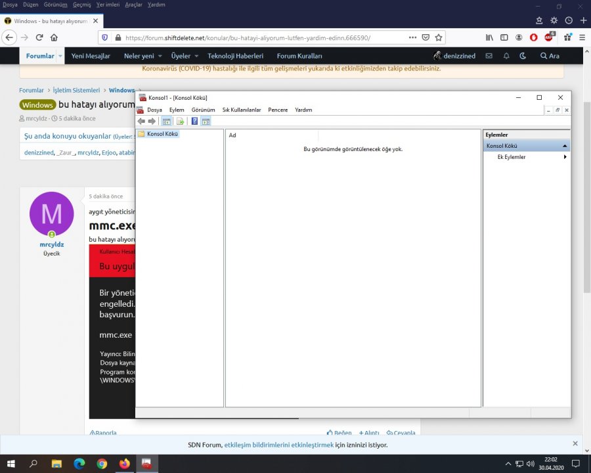The image size is (591, 473).
Task: Toggle Firefox sidebar view icon
Action: (x=504, y=37)
